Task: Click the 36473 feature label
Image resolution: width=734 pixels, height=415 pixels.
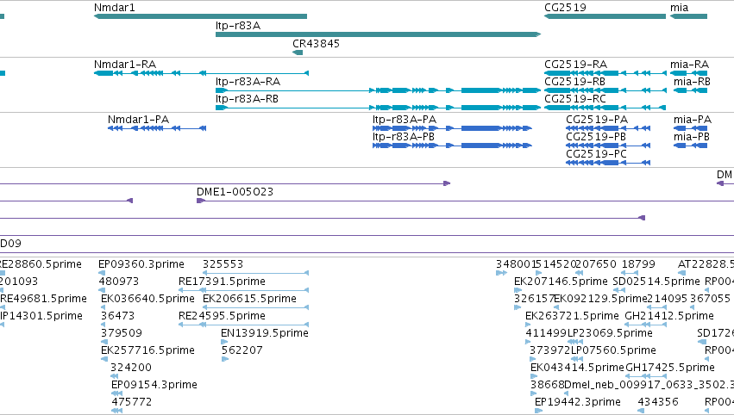Action: (117, 316)
